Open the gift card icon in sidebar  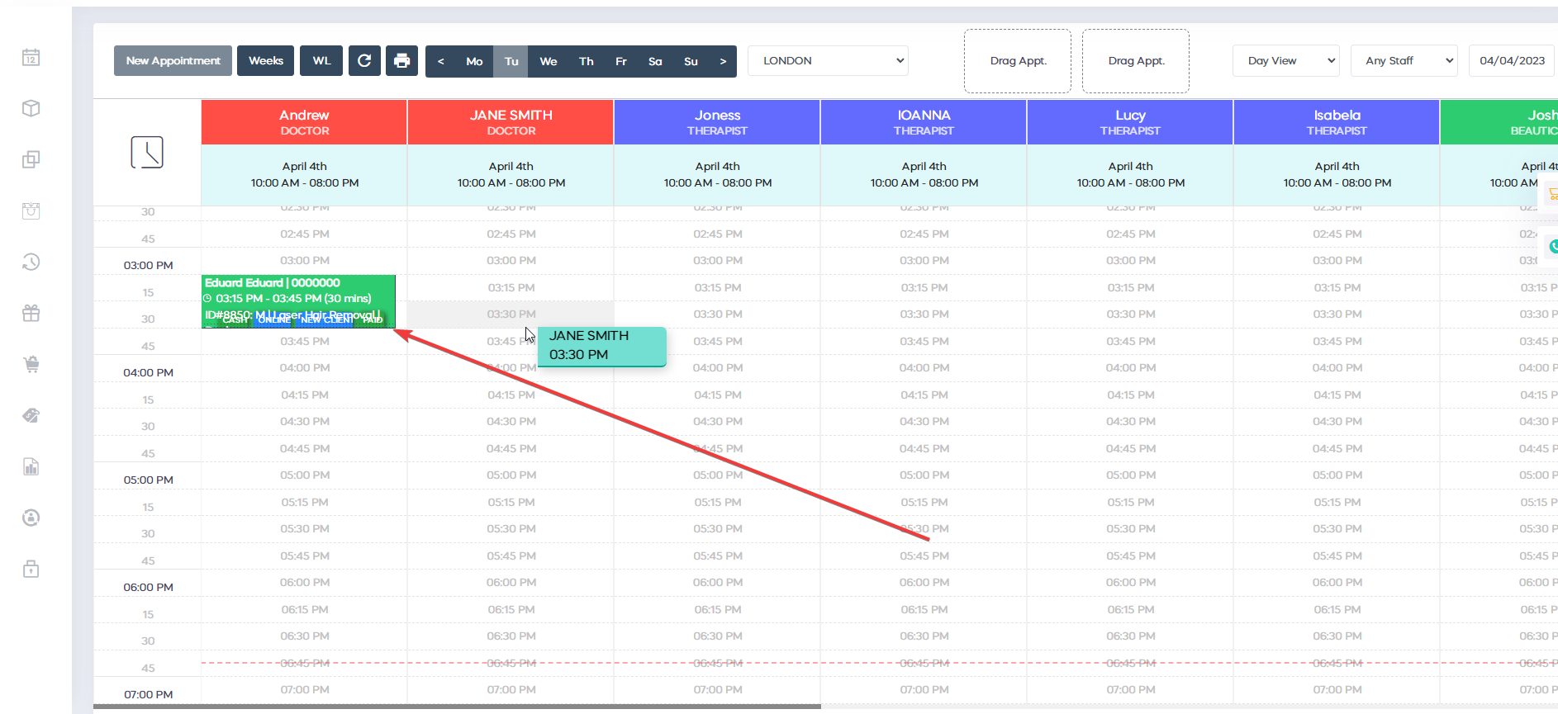pos(31,313)
